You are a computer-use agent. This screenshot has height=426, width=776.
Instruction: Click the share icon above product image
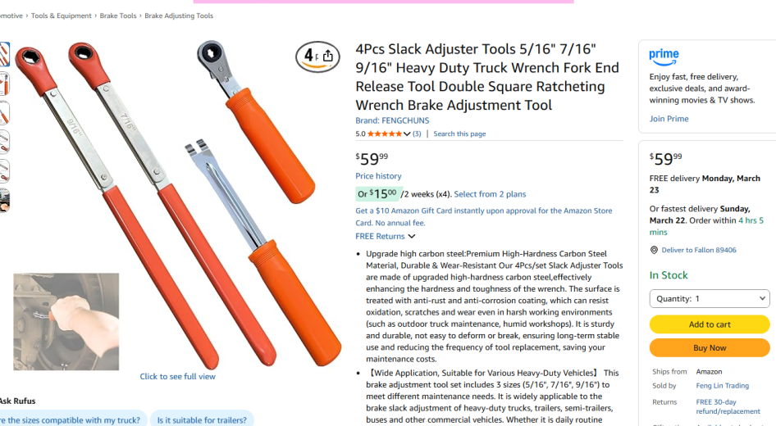[327, 56]
